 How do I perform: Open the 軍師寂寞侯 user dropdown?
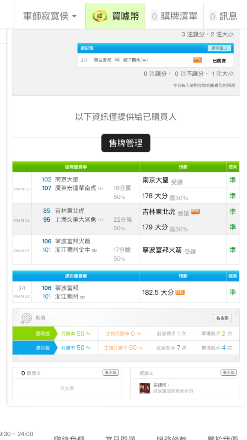[50, 16]
